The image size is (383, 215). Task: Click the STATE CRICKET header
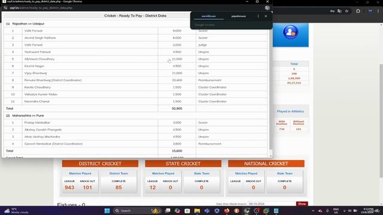(183, 164)
